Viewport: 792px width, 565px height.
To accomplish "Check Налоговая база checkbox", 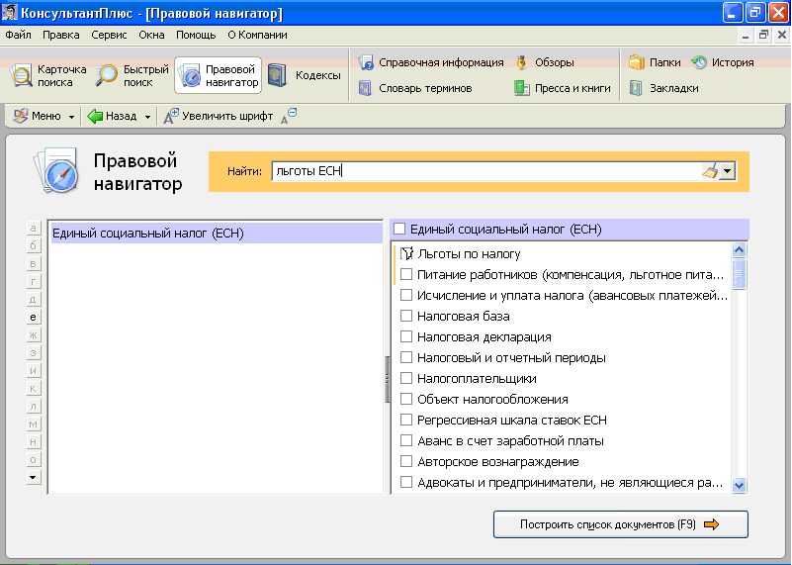I will pyautogui.click(x=406, y=316).
